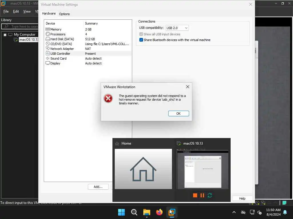Stop the VM with the orange square

tap(195, 195)
